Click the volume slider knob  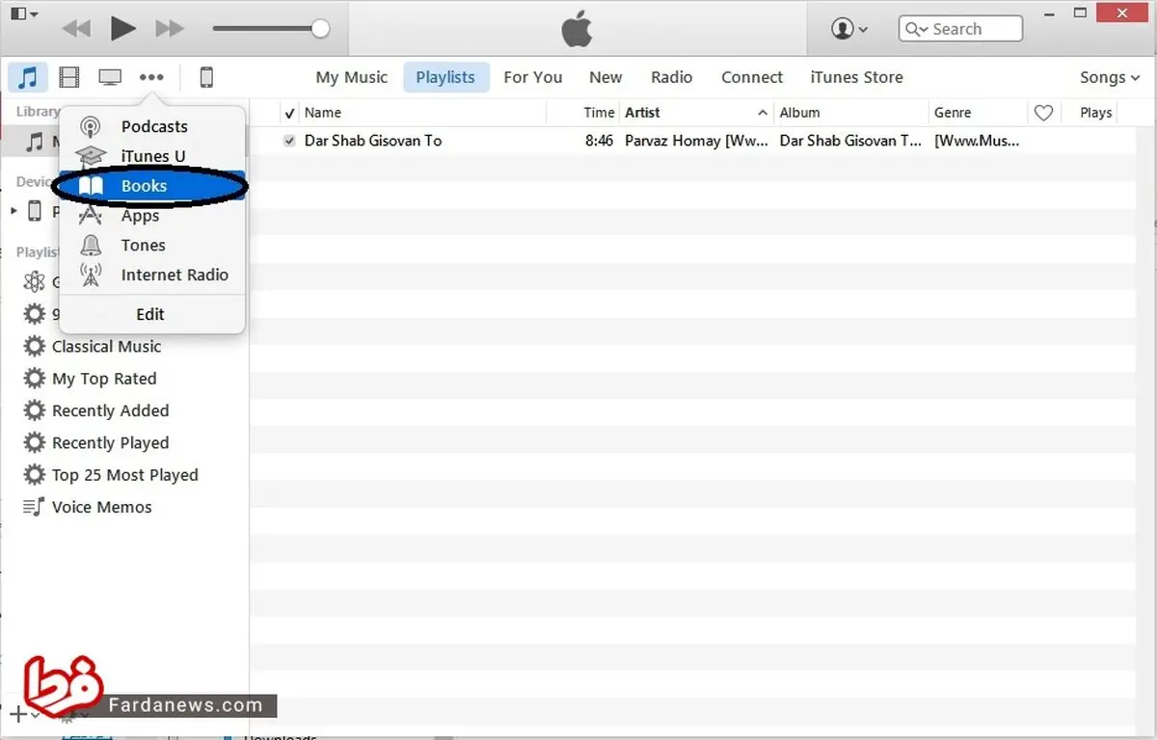[320, 28]
